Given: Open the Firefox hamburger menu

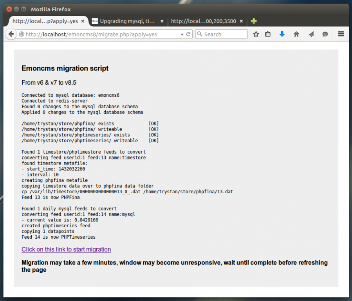Looking at the screenshot, I should (x=341, y=34).
